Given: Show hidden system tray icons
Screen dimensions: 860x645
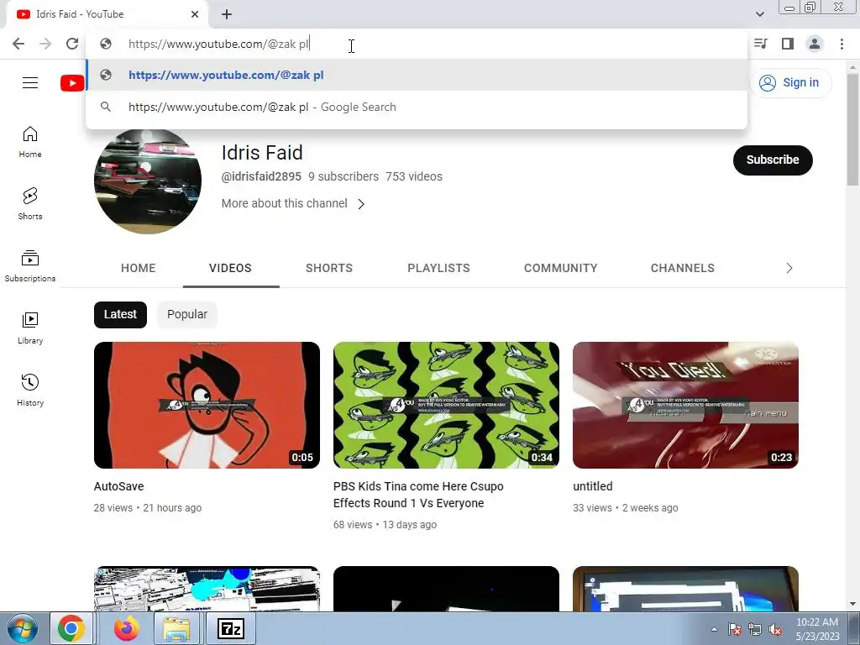Looking at the screenshot, I should point(714,629).
